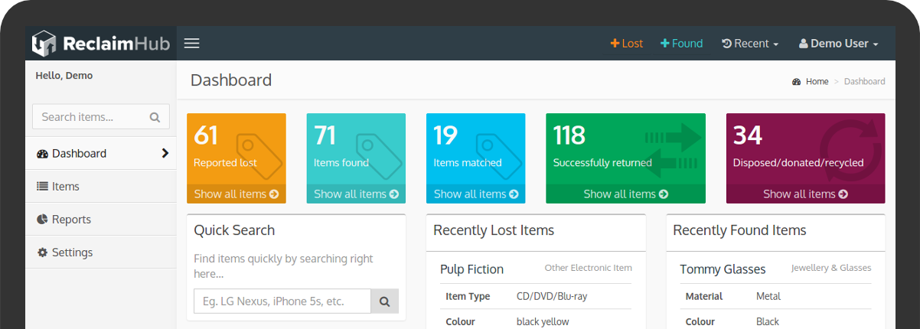Click the Lost plus button
The image size is (920, 329).
click(626, 44)
